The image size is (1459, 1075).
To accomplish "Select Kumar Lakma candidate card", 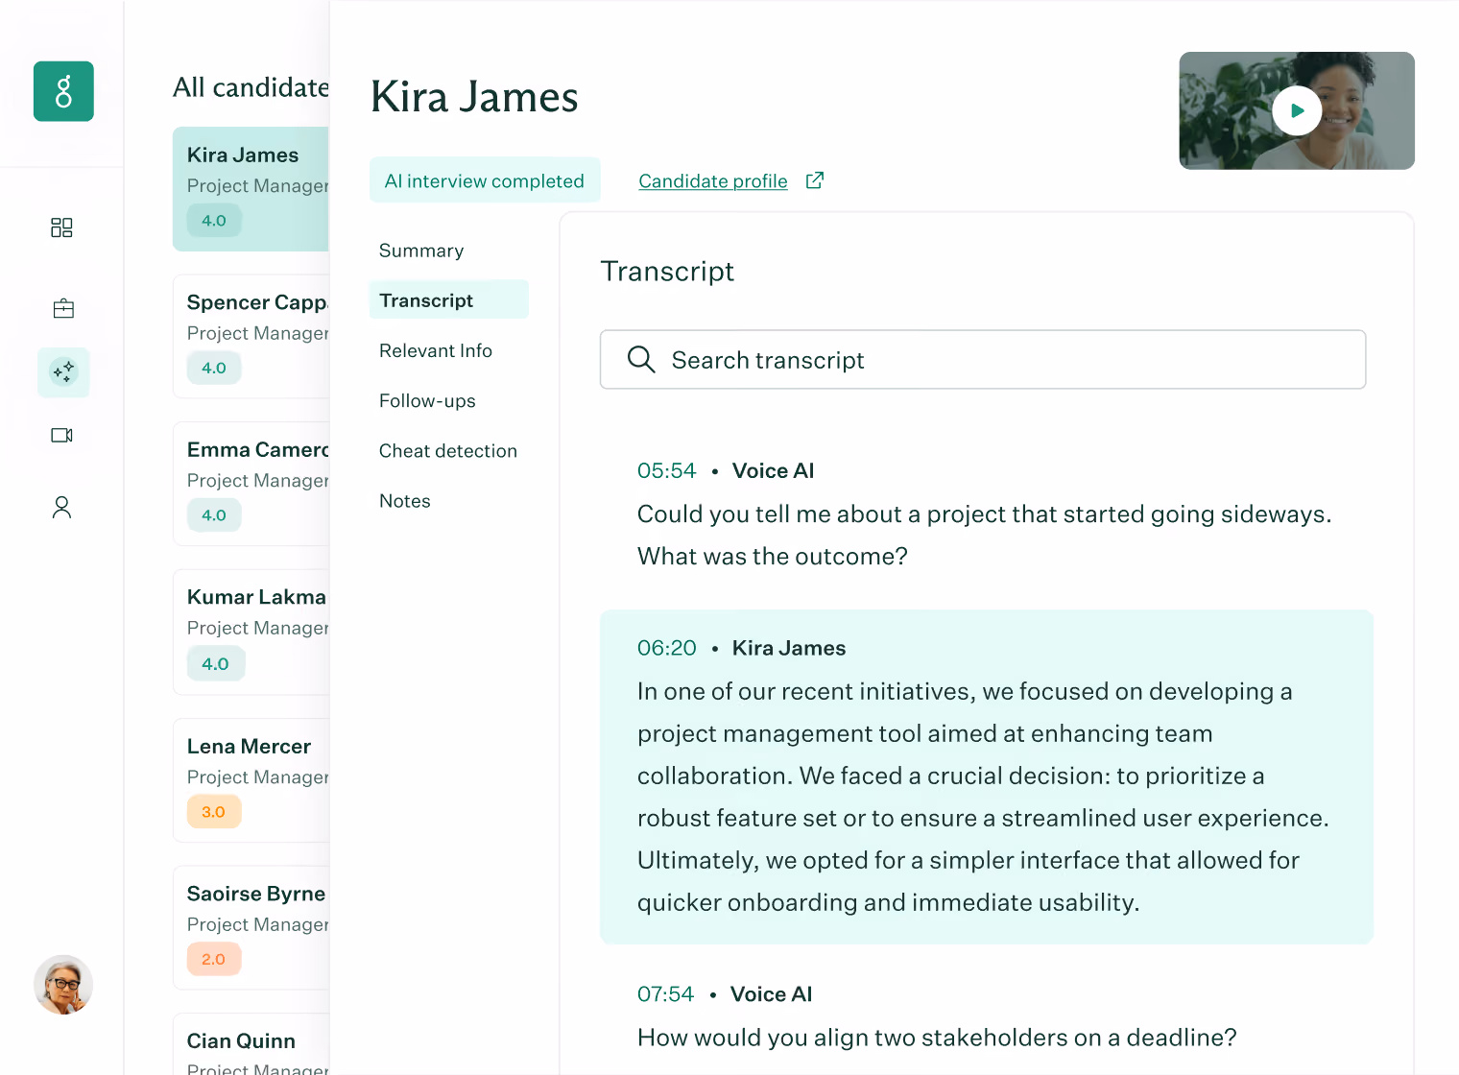I will [251, 632].
